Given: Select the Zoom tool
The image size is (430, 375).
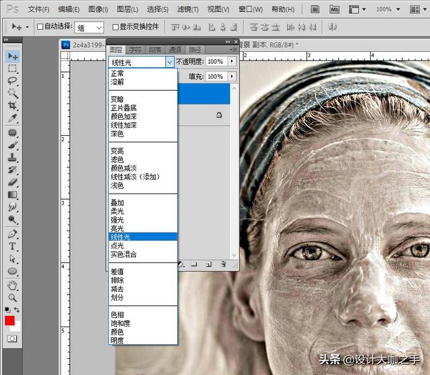Looking at the screenshot, I should (13, 298).
